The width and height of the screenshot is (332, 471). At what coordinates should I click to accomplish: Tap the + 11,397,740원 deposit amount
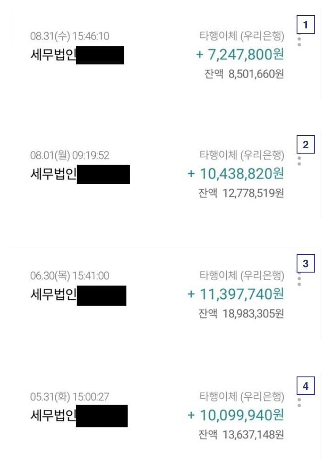(235, 294)
